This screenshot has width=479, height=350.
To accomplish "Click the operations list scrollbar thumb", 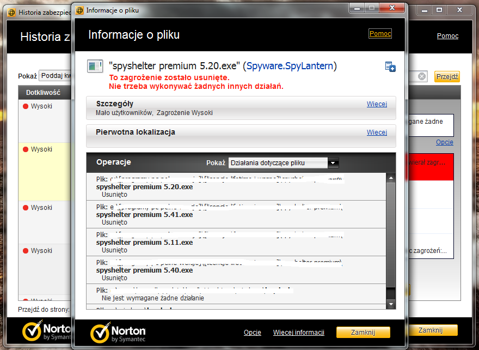I will [391, 235].
